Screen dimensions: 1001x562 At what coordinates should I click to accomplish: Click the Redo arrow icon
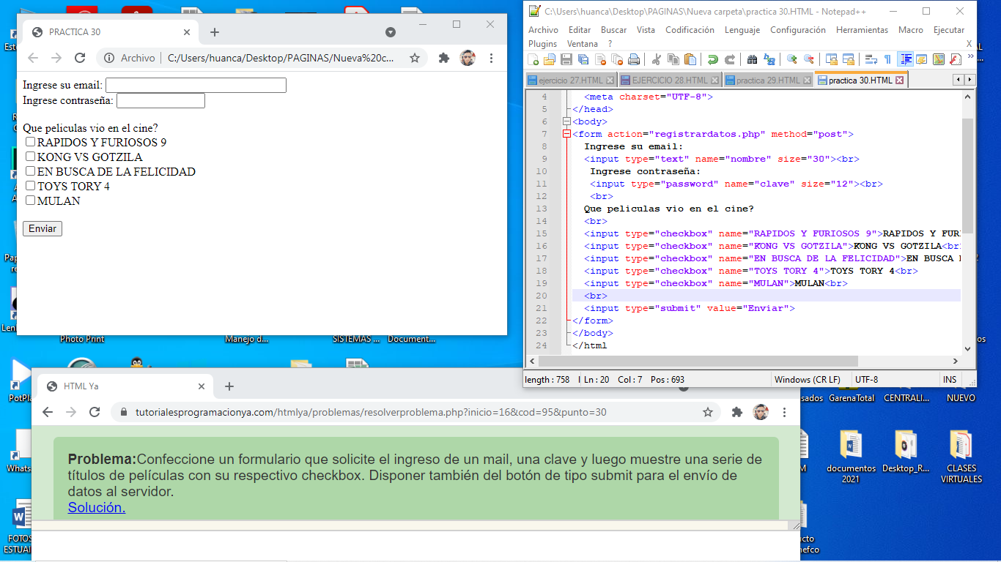pos(730,59)
